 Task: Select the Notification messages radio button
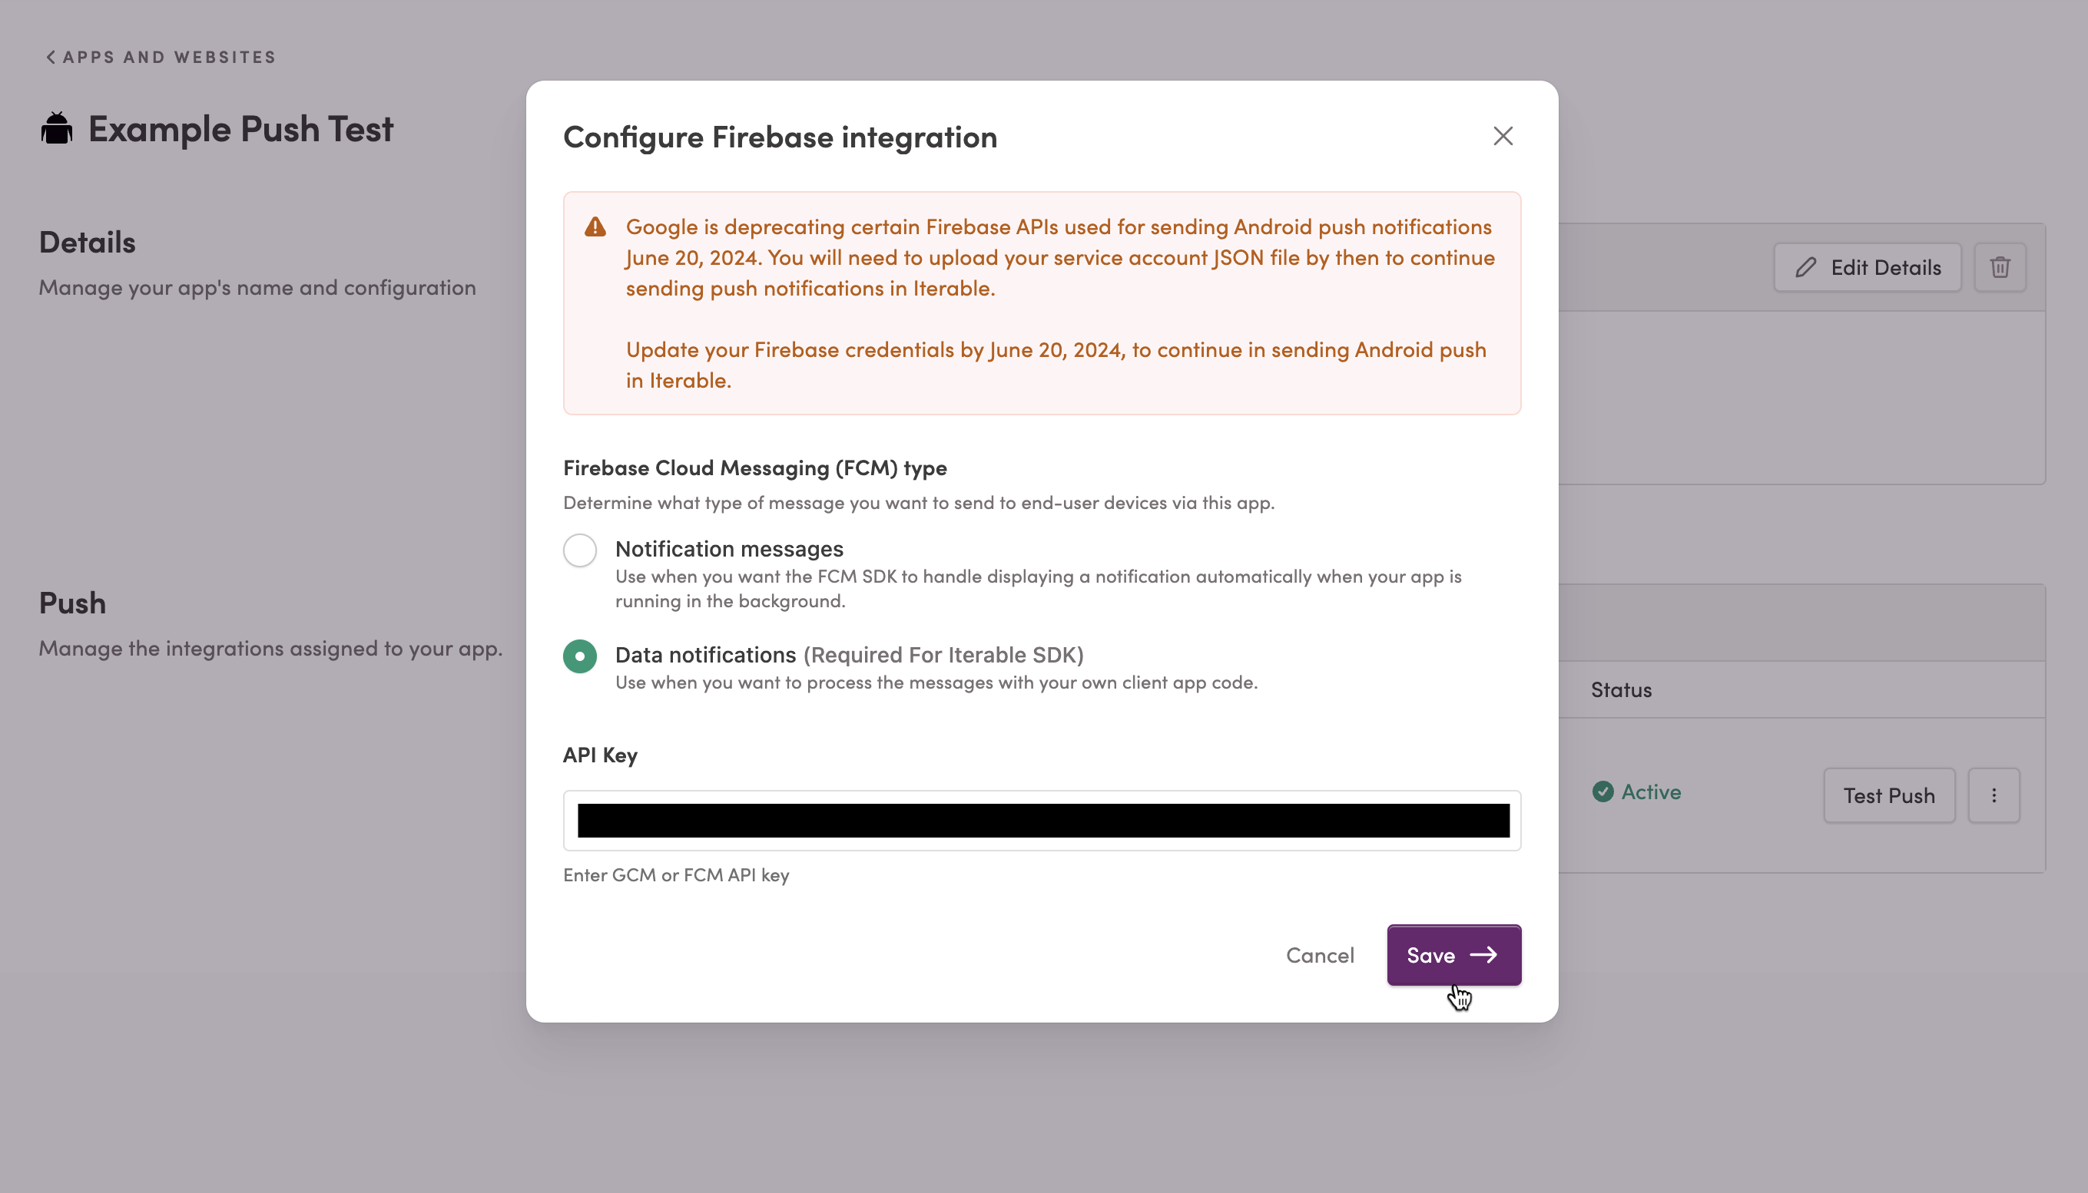click(x=579, y=550)
